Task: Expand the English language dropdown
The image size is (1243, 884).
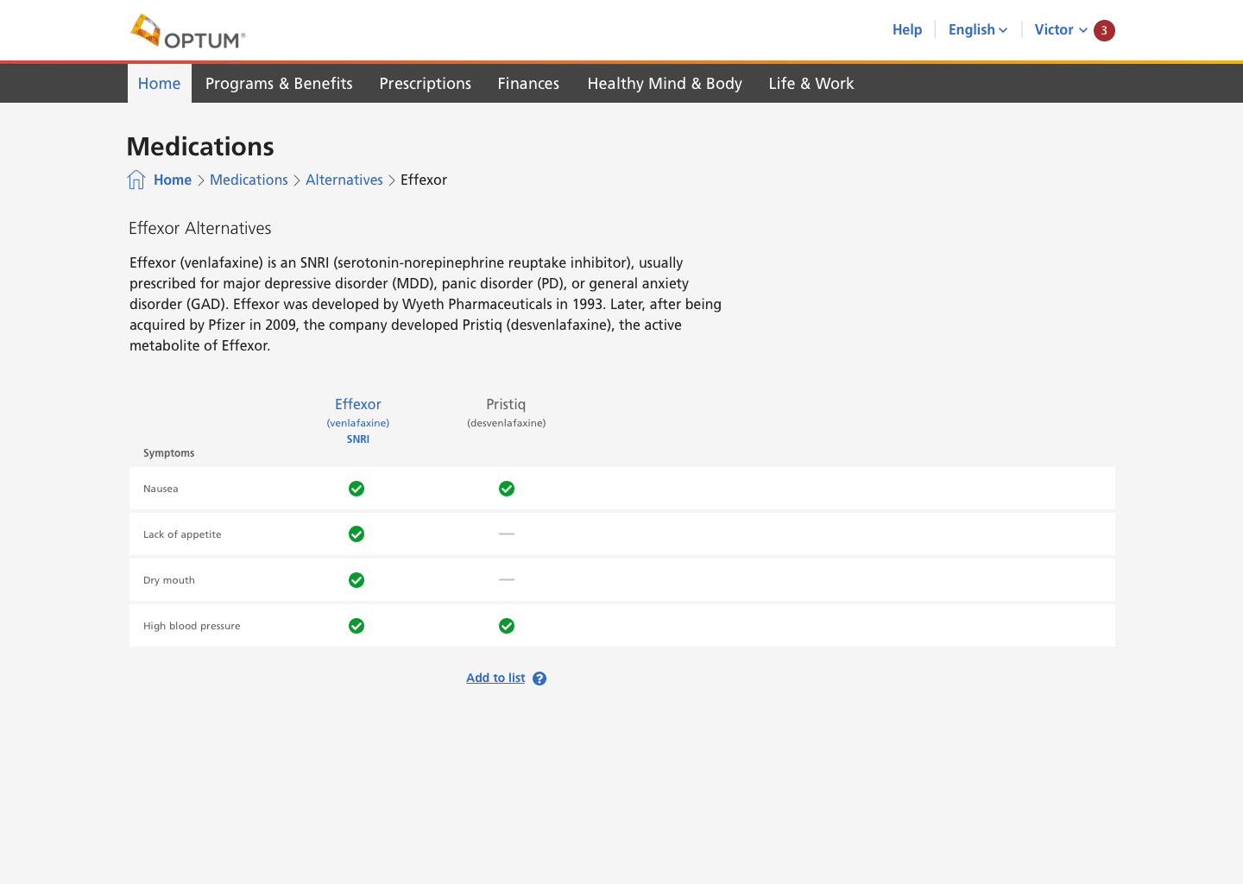Action: (x=977, y=30)
